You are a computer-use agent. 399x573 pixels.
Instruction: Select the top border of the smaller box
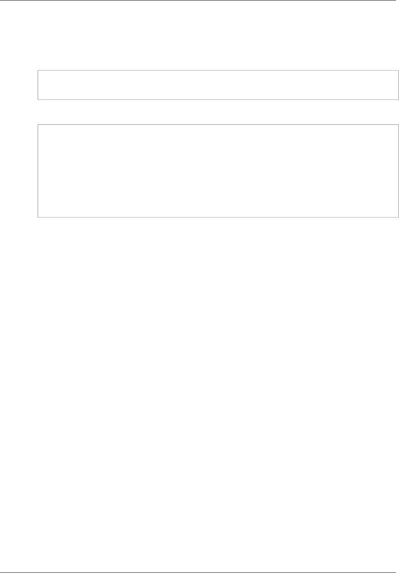tap(218, 71)
